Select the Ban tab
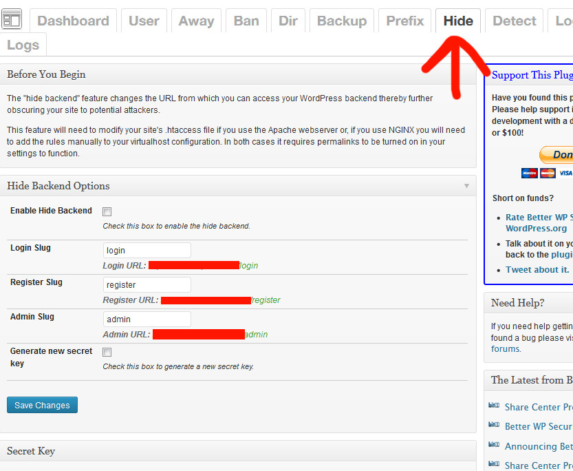Image resolution: width=573 pixels, height=471 pixels. pos(246,21)
